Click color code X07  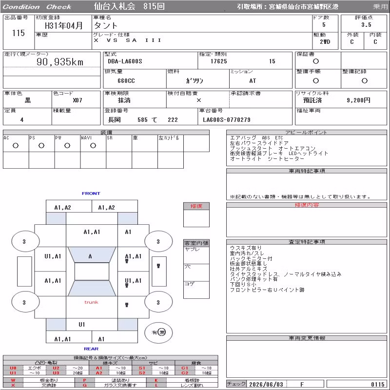tap(78, 100)
